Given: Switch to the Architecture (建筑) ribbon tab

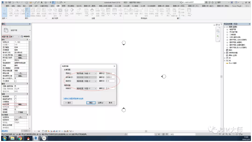Looking at the screenshot, I should [x=7, y=6].
